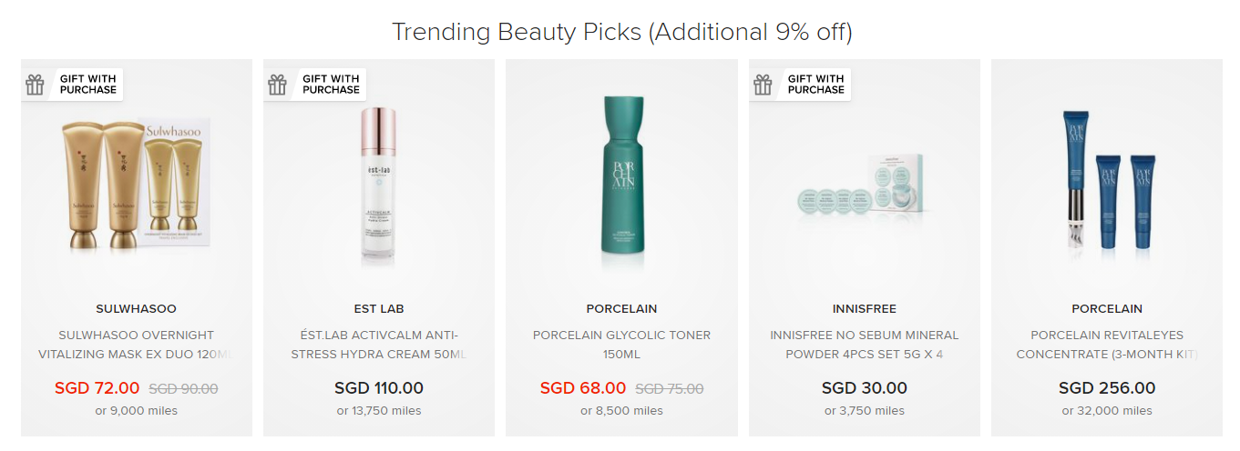Open Ést.Lab ActivCalm Anti-Stress Hydra Cream link
Viewport: 1240px width, 451px height.
(379, 345)
